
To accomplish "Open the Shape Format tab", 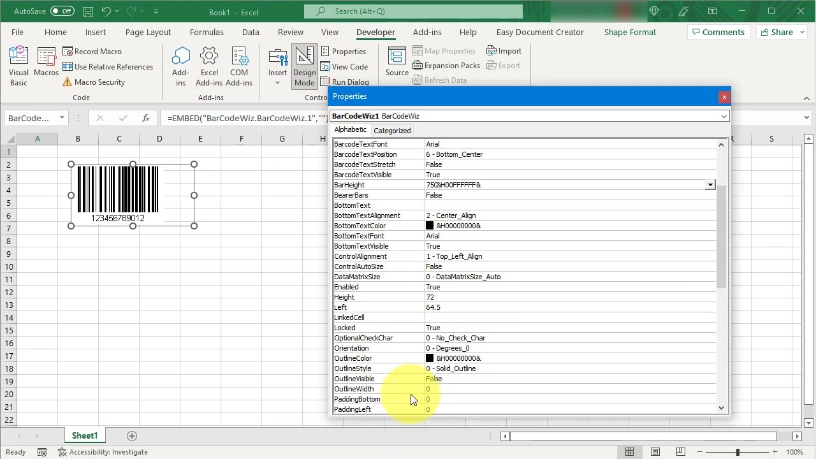I will pyautogui.click(x=630, y=32).
